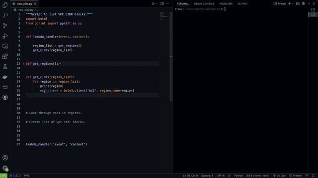The height and width of the screenshot is (178, 318).
Task: Select the first terminal in the side list
Action: tap(313, 9)
